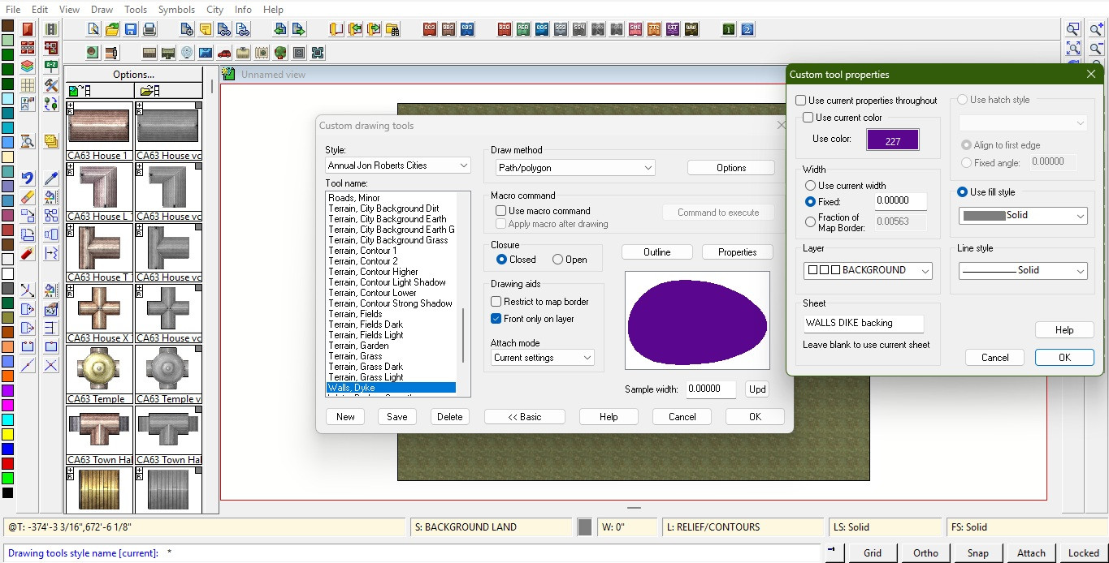Open the City menu

[x=214, y=10]
